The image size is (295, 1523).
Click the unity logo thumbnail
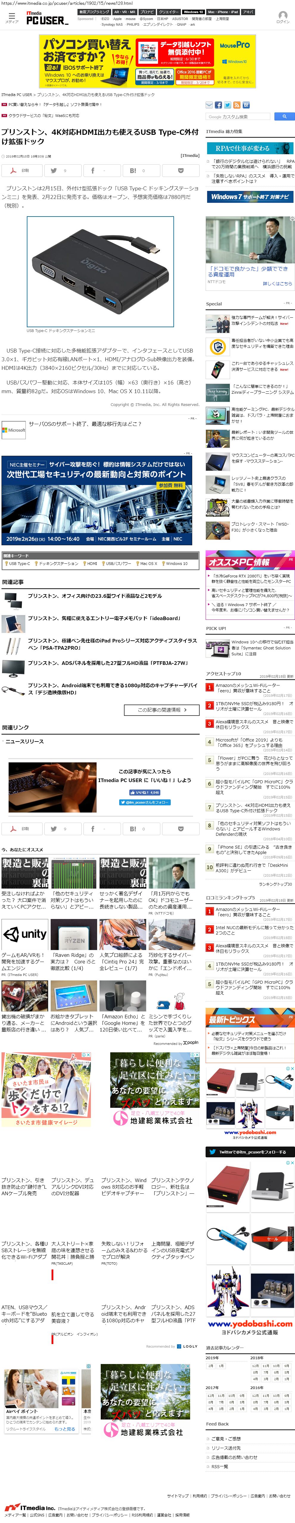click(x=25, y=934)
